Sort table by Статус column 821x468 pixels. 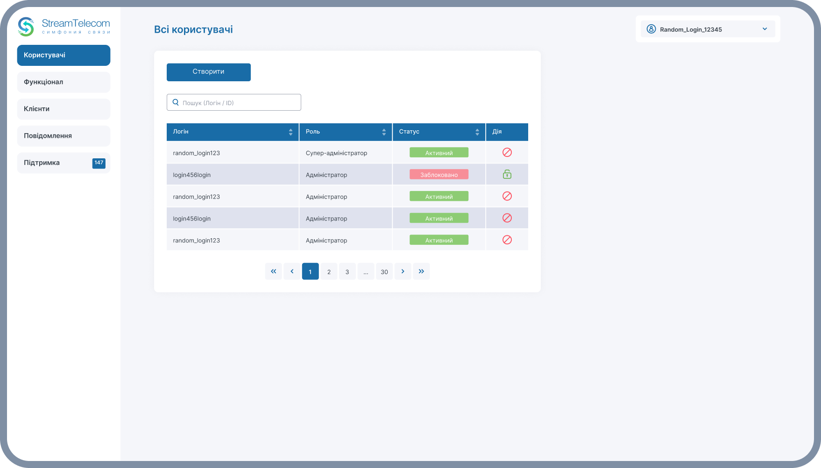[x=477, y=132]
